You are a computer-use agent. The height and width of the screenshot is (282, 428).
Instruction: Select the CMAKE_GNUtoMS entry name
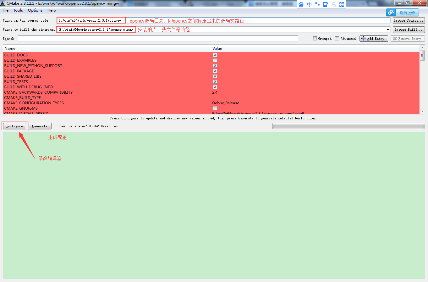21,108
